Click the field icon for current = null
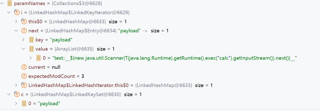The image size is (320, 111). [24, 67]
